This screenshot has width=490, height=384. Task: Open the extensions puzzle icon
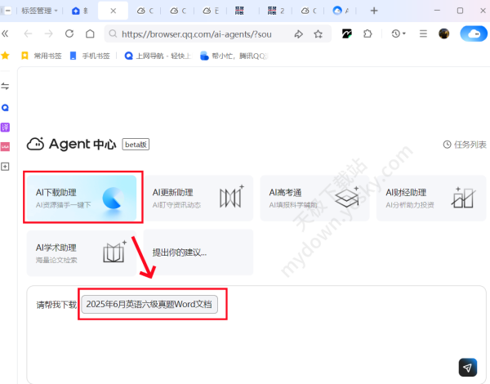(x=367, y=33)
